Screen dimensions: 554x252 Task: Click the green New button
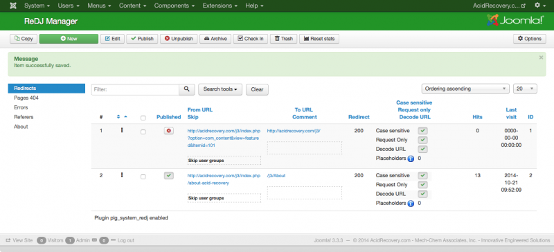[x=69, y=39]
